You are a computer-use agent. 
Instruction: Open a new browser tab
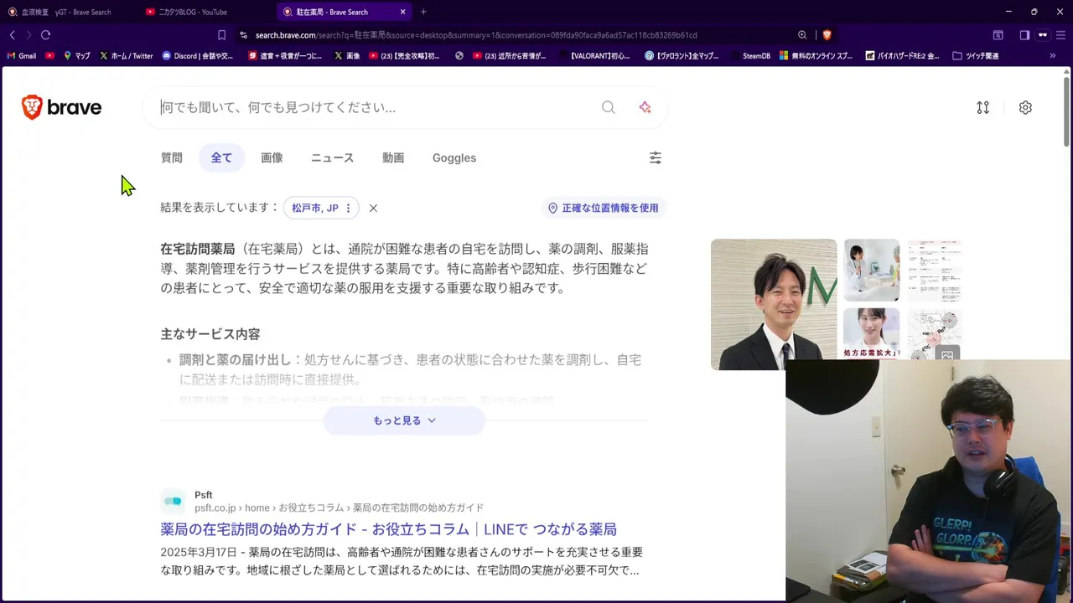point(423,12)
